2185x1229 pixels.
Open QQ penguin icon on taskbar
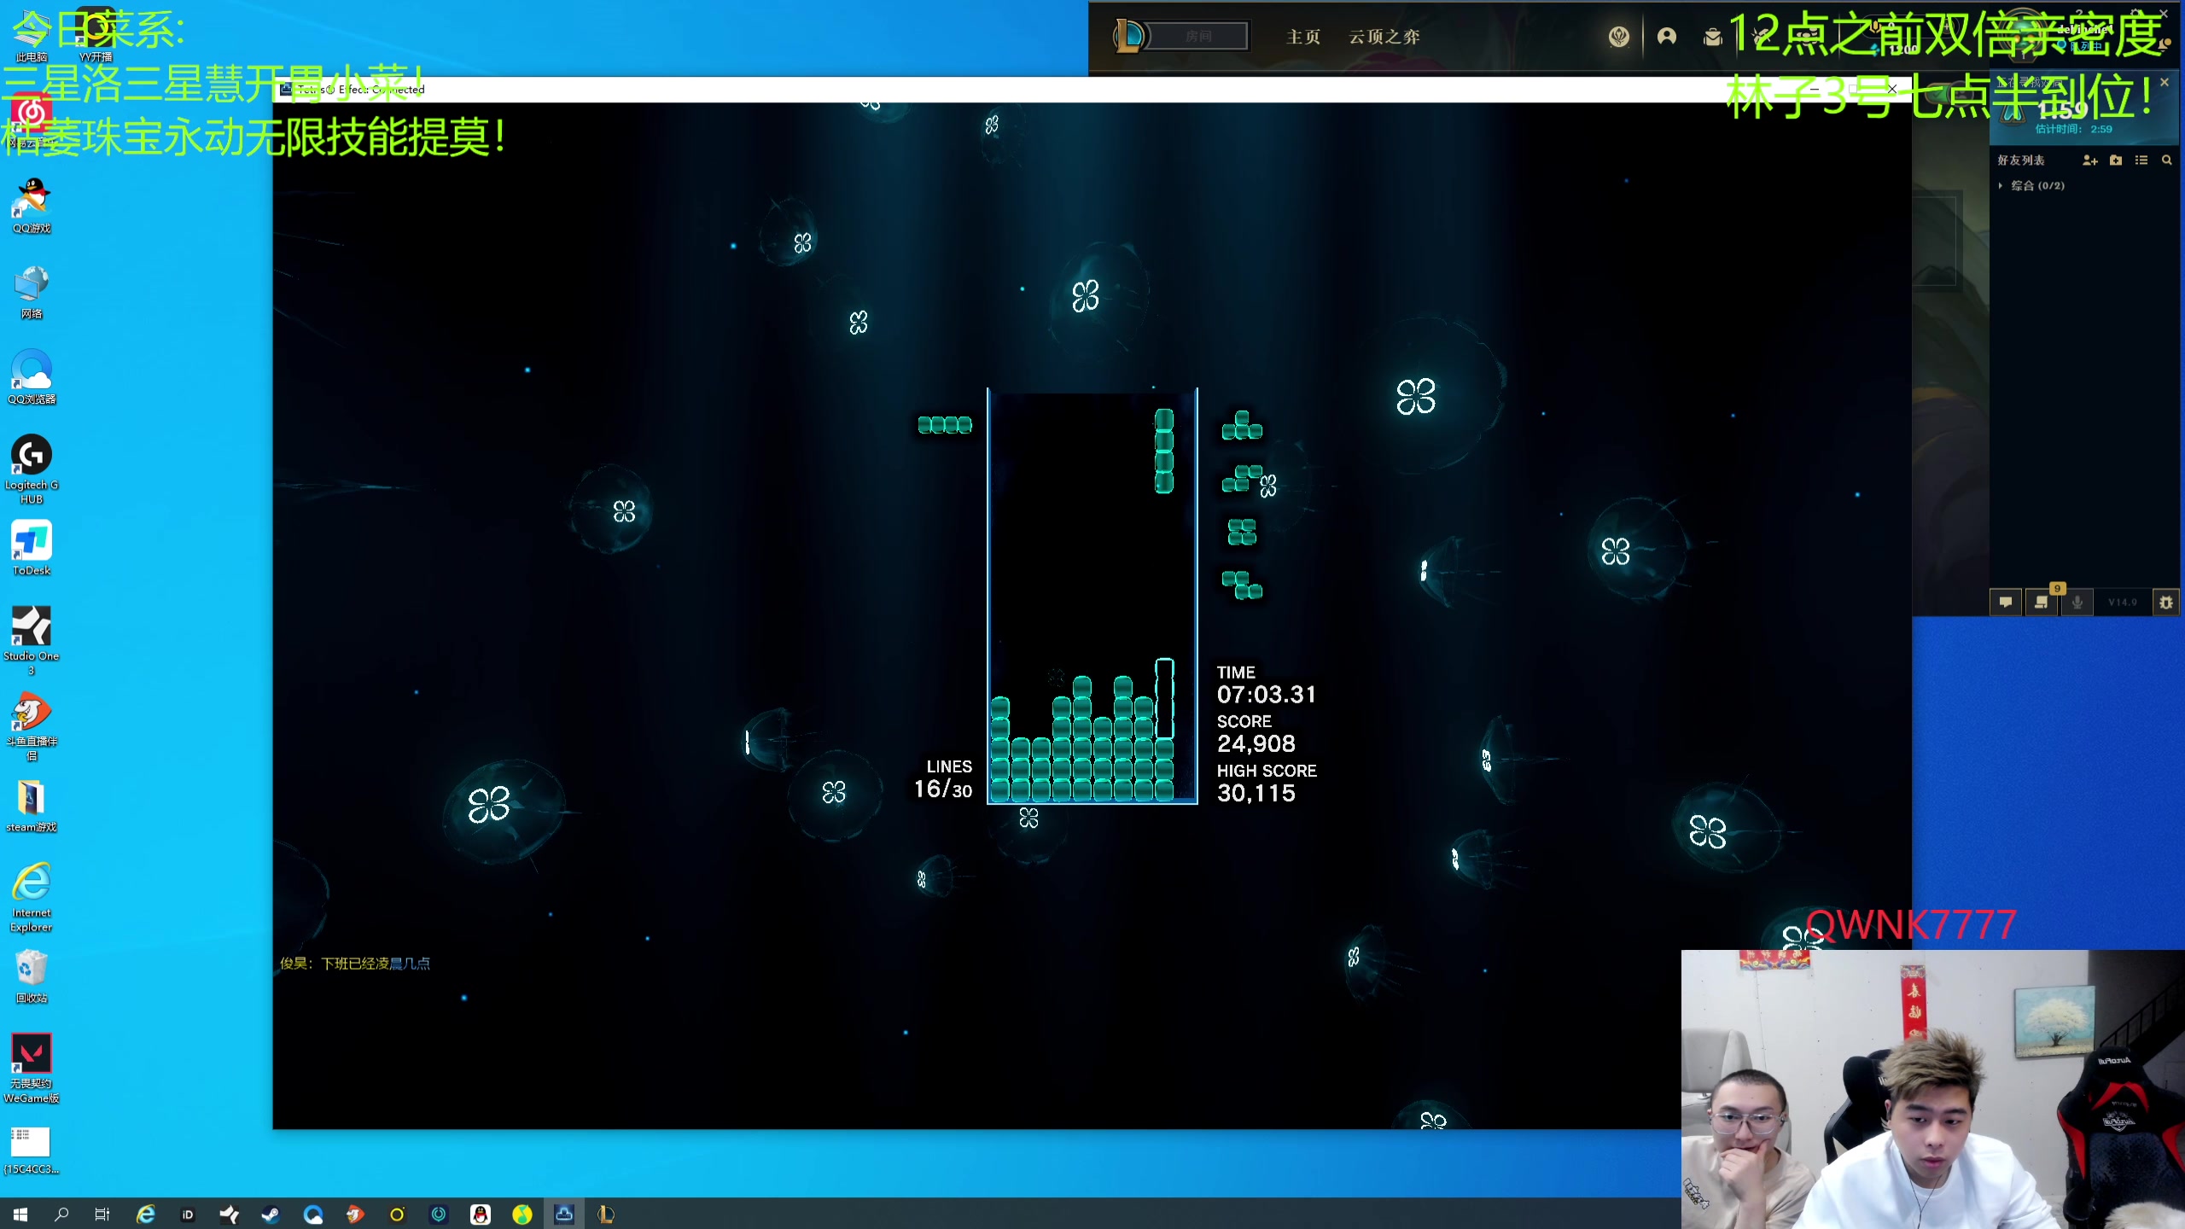[x=481, y=1214]
